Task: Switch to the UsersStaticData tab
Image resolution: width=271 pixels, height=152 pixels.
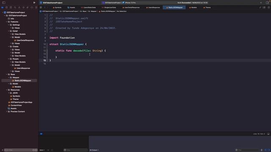Action: tap(88, 8)
